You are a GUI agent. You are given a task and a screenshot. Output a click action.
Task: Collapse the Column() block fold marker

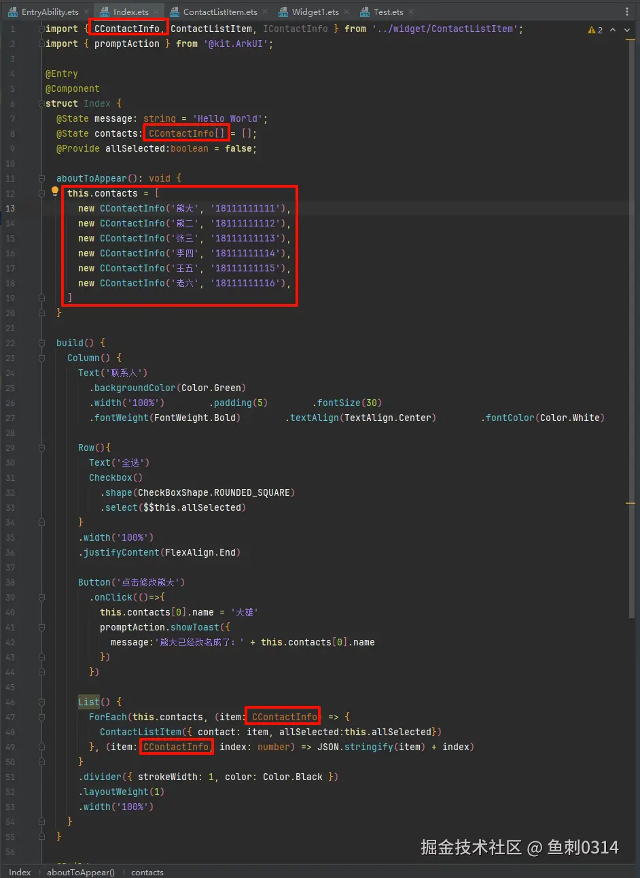(42, 358)
